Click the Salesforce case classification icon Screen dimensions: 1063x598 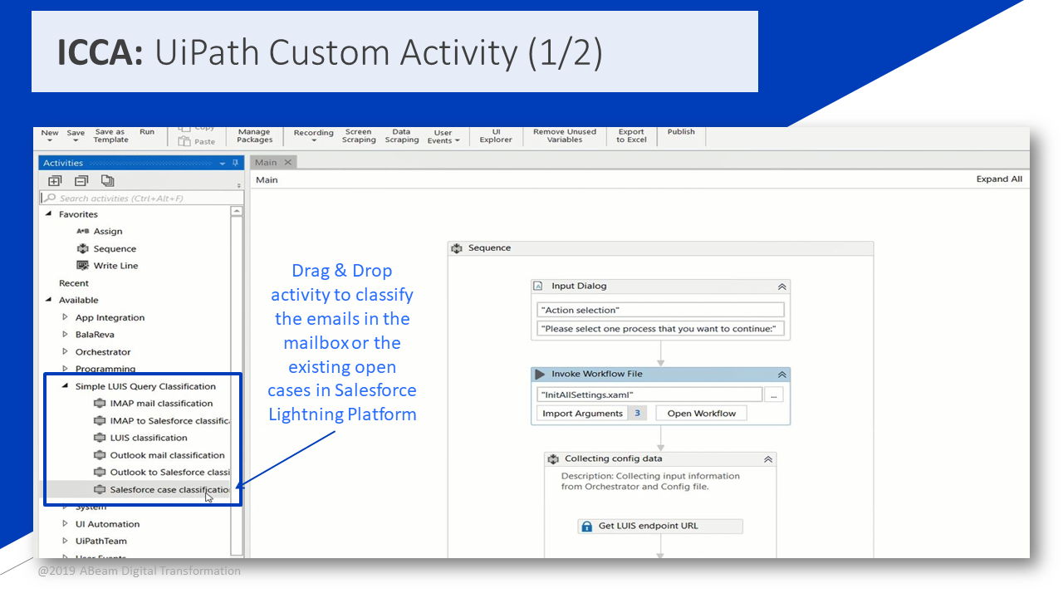click(x=100, y=490)
